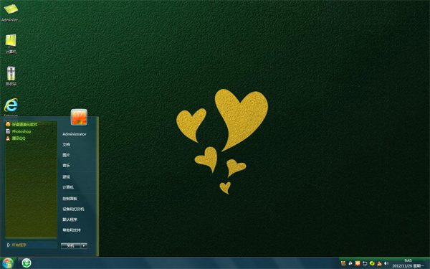Click the yellow-green round tray icon
Screen dimensions: 430x269
click(x=372, y=263)
